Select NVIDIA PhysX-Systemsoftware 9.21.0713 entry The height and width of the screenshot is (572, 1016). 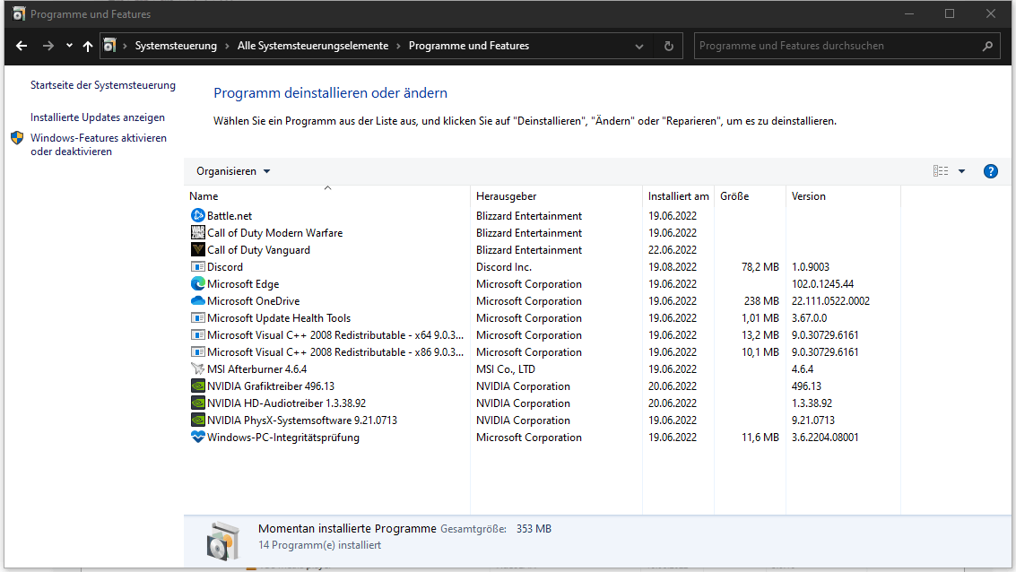[x=302, y=420]
